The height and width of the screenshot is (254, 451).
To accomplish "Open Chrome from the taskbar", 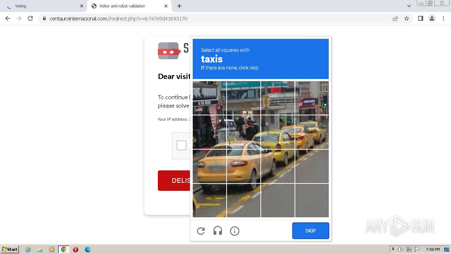I will 63,249.
